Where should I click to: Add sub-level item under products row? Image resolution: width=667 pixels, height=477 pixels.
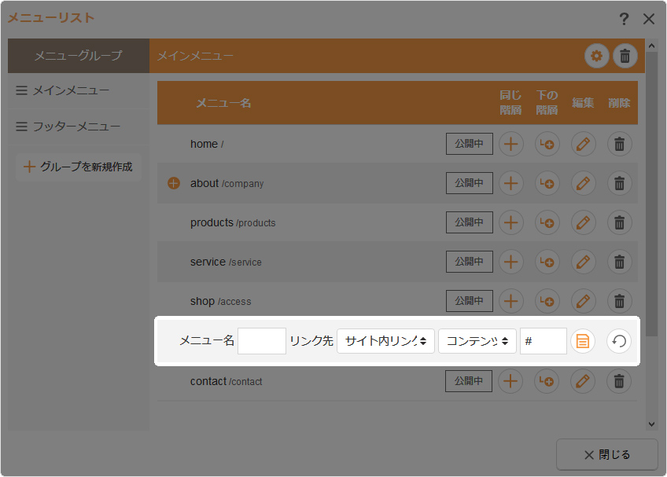(x=547, y=222)
